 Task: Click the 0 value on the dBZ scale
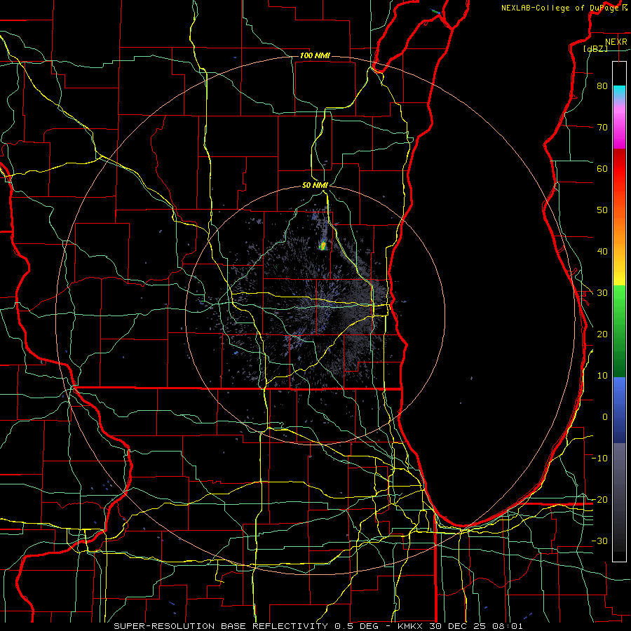click(605, 417)
